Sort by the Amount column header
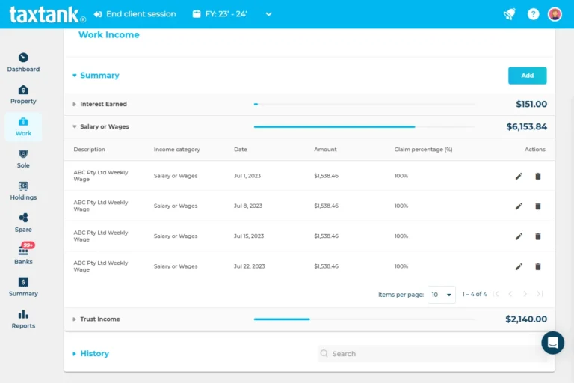The width and height of the screenshot is (574, 383). point(325,149)
